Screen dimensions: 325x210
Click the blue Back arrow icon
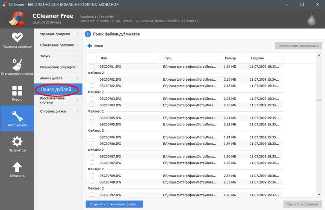pos(89,46)
